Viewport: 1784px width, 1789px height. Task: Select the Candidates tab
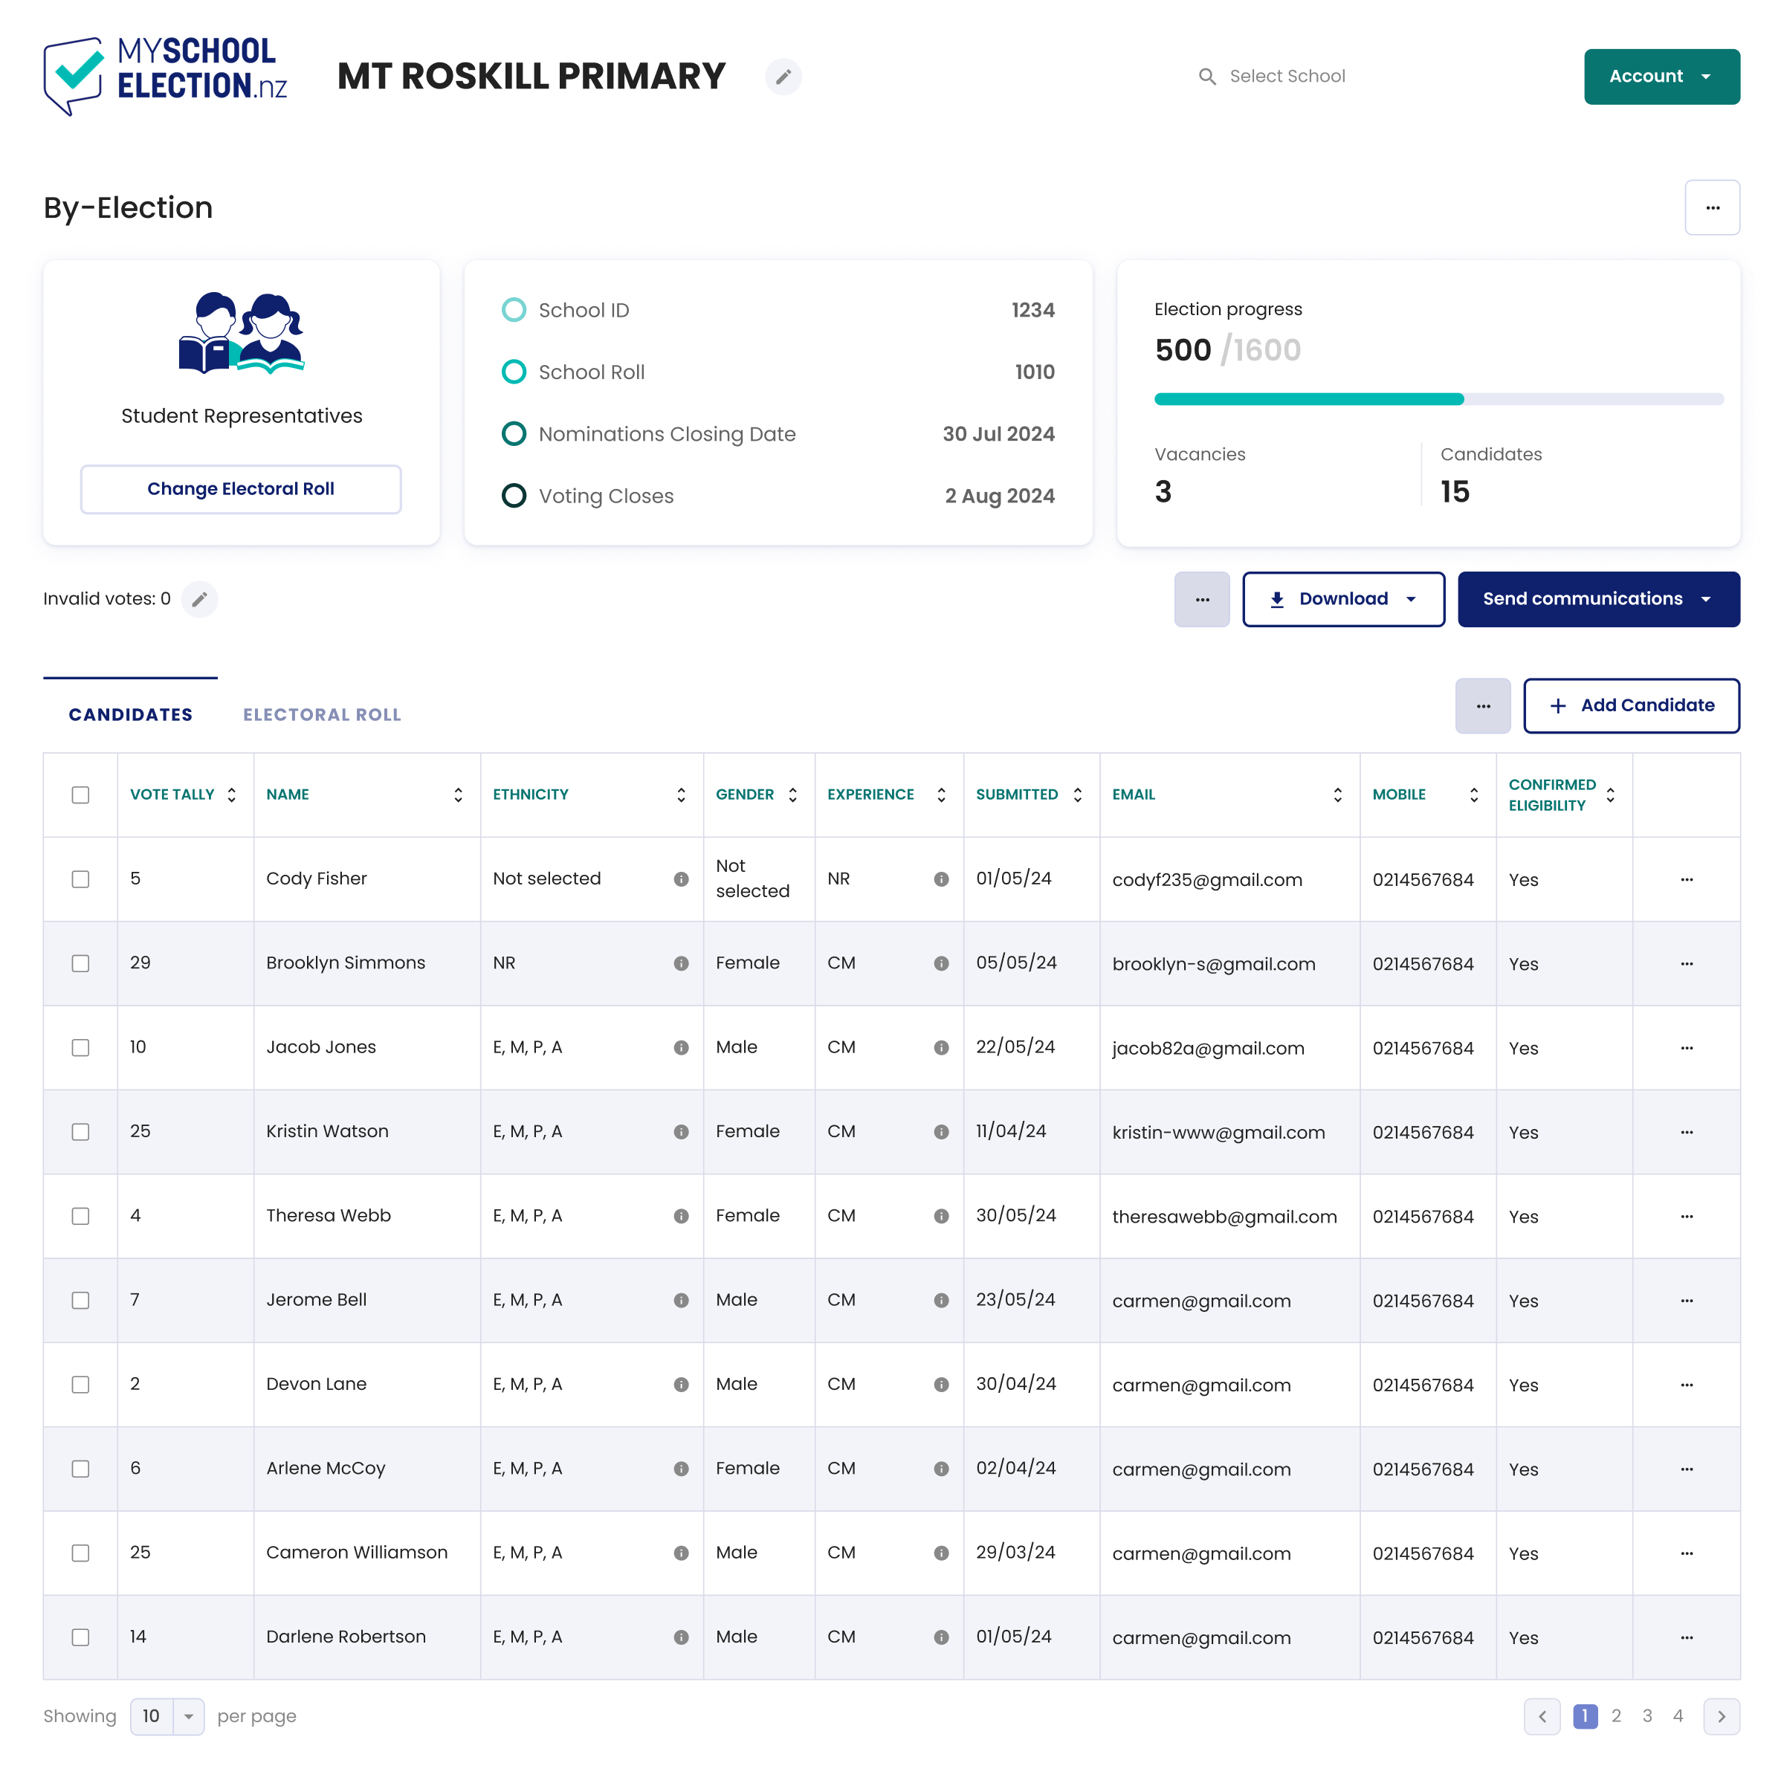[x=131, y=715]
